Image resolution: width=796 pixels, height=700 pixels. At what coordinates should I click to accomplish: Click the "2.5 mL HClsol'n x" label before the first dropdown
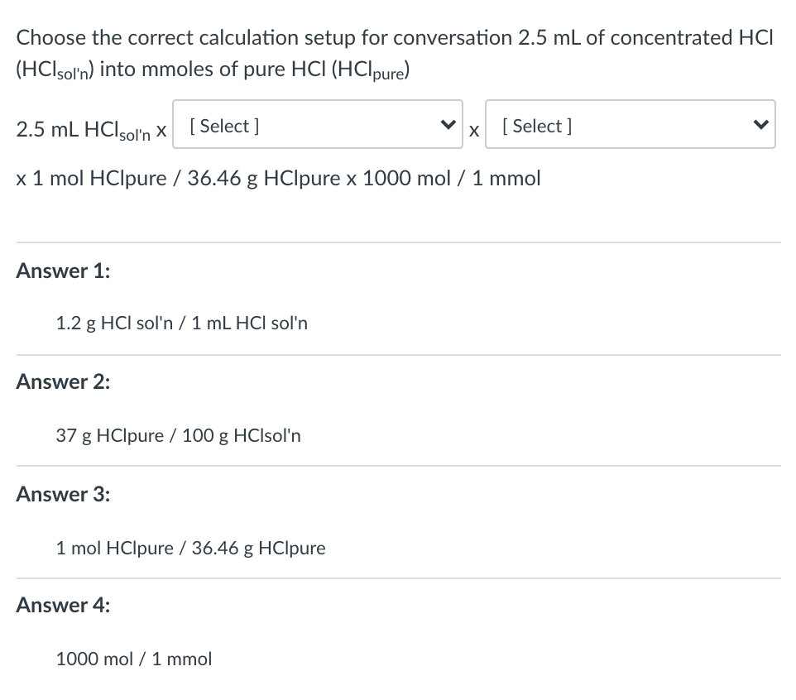[91, 129]
